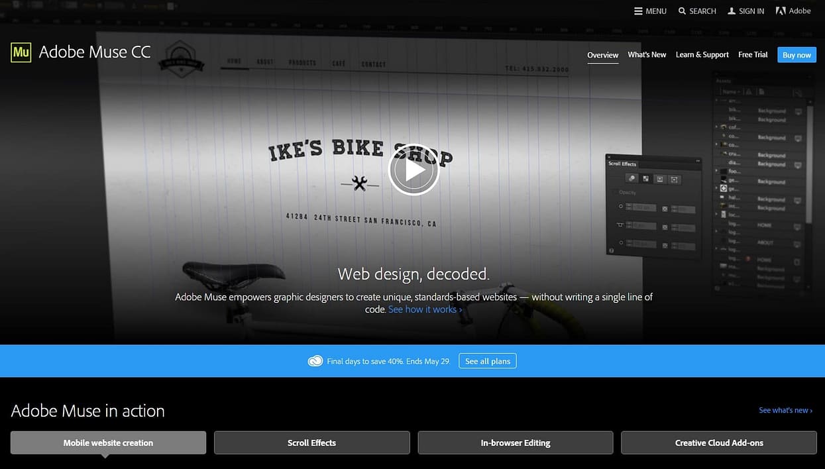The width and height of the screenshot is (825, 469).
Task: Play the Ike's Bike Shop video
Action: click(413, 170)
